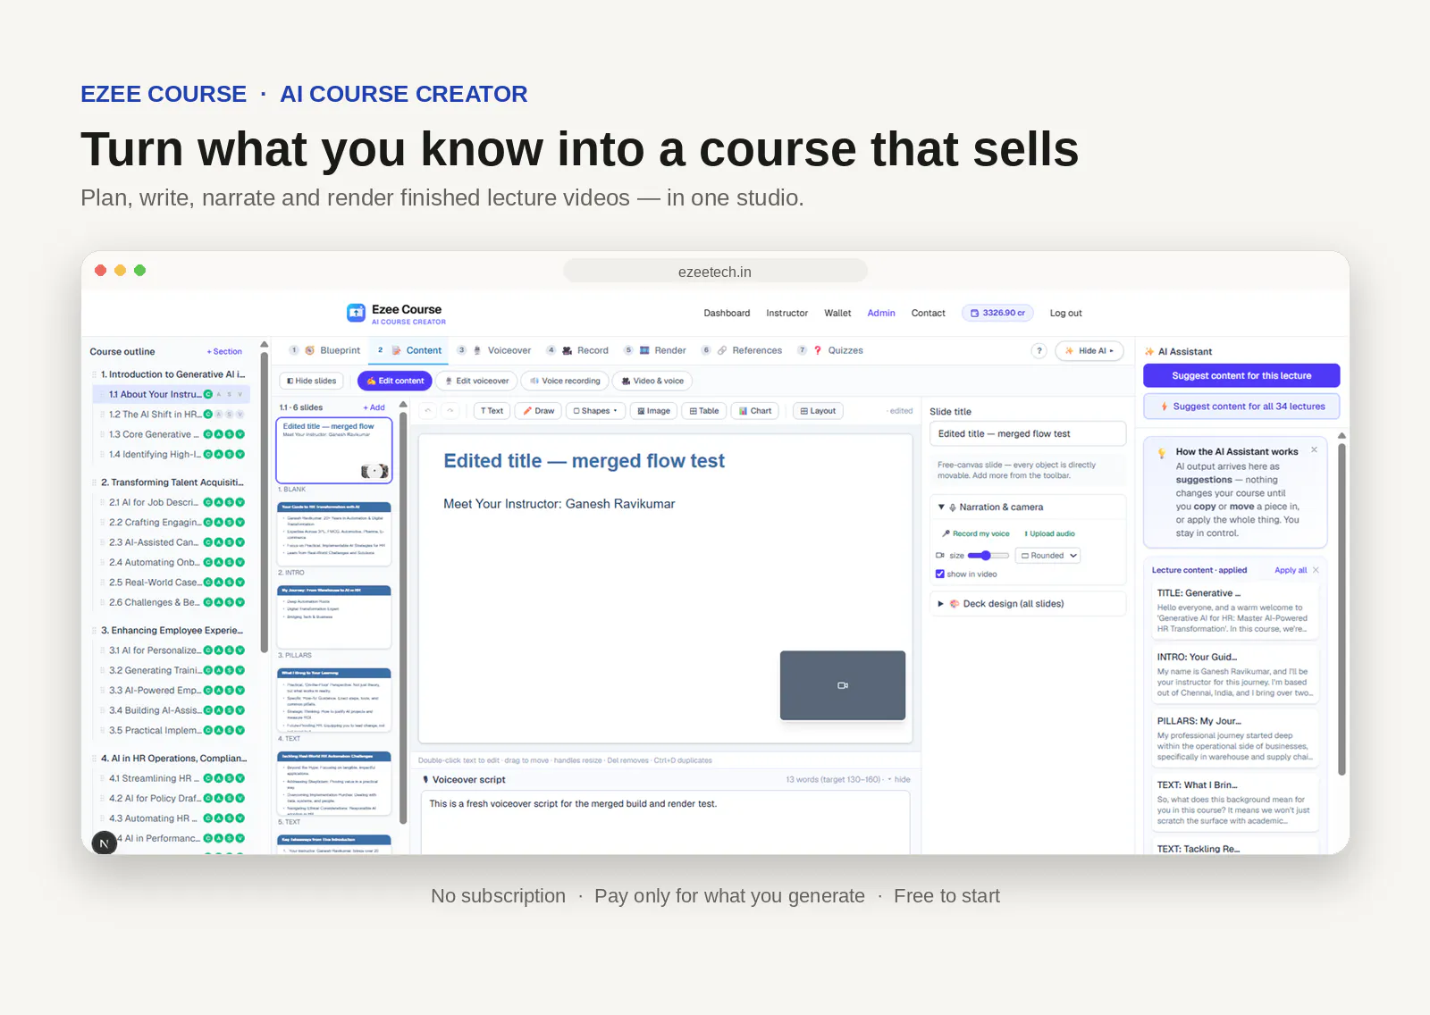Expand Deck design (all slides) section

click(941, 604)
